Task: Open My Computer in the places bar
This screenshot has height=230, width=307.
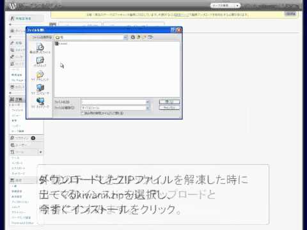Action: coord(40,89)
